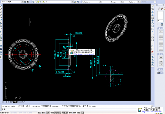The width and height of the screenshot is (165, 114).
Task: Collapse QuickCalc history with round chevron
Action: [x=162, y=25]
